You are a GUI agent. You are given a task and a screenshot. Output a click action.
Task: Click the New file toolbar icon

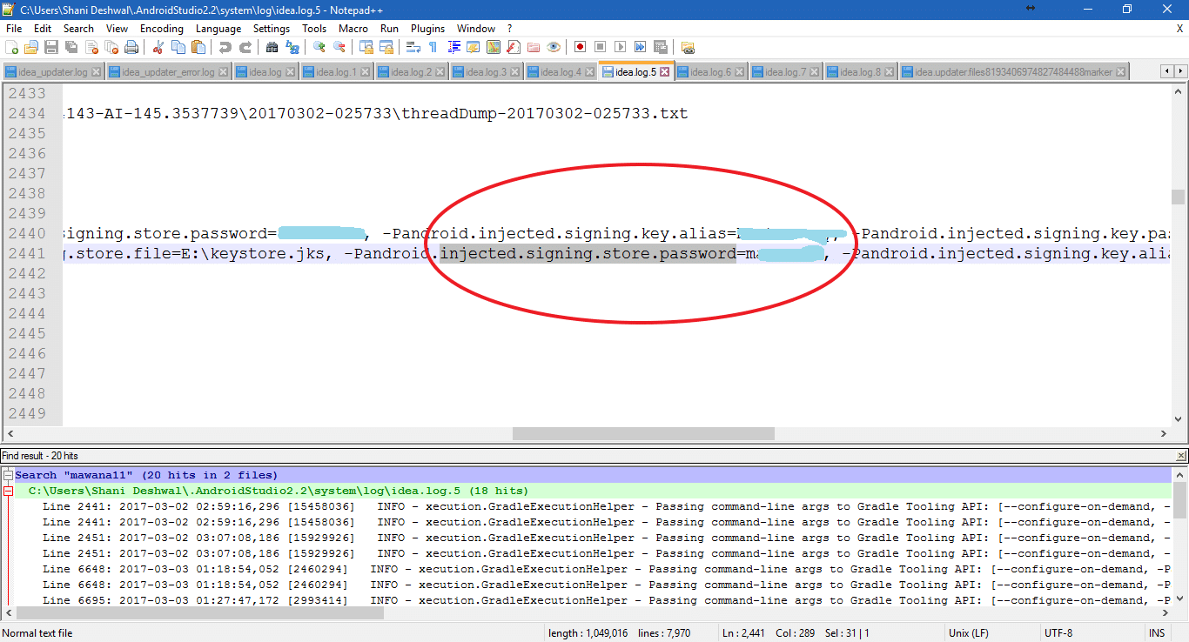click(x=12, y=47)
